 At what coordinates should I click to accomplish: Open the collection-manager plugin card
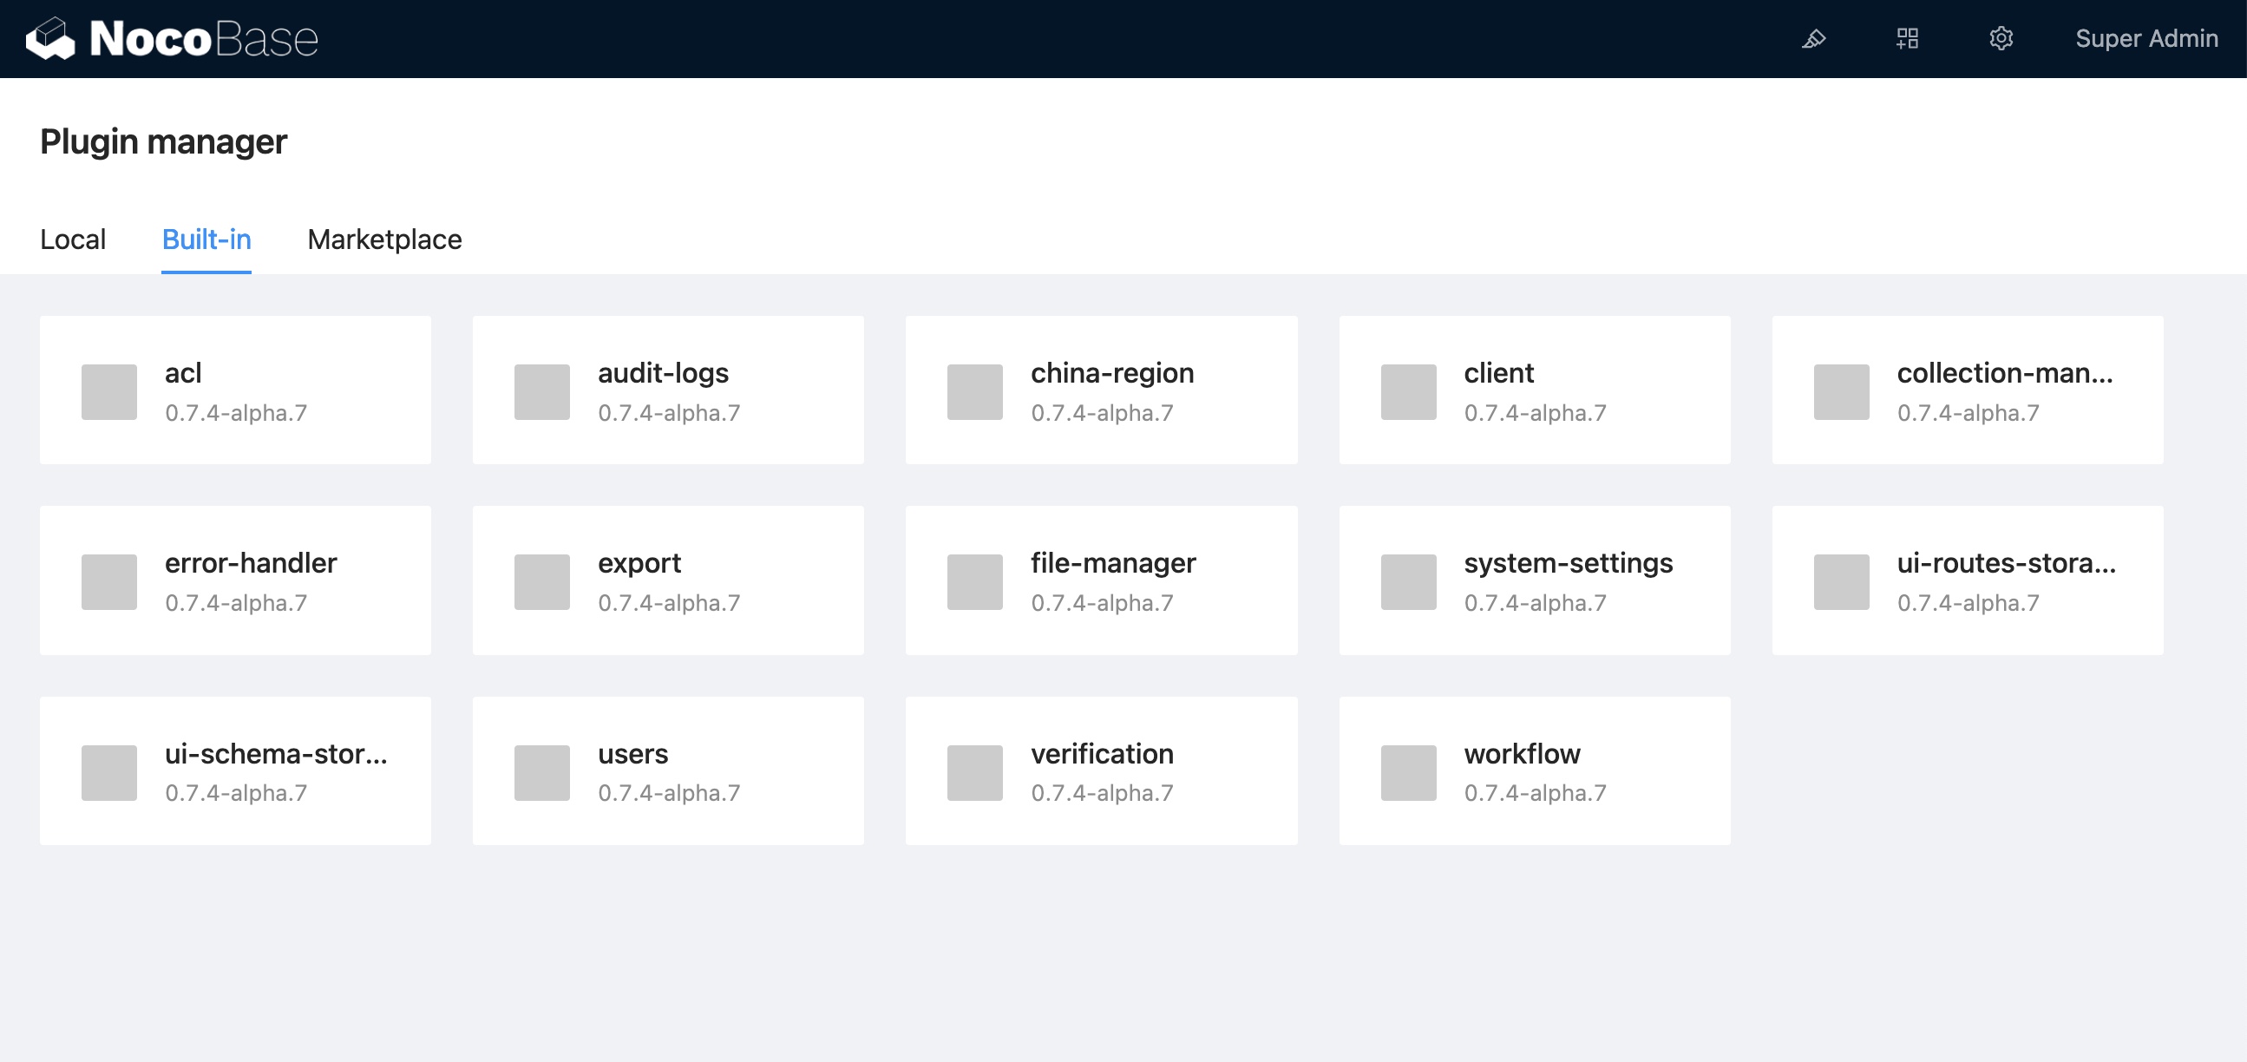pos(1967,390)
